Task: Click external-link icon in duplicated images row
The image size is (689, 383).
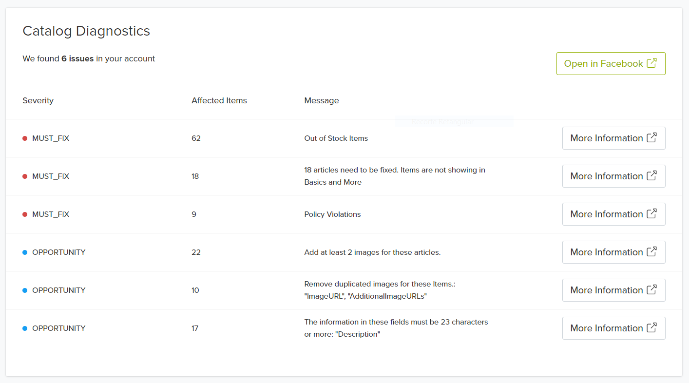Action: (x=651, y=290)
